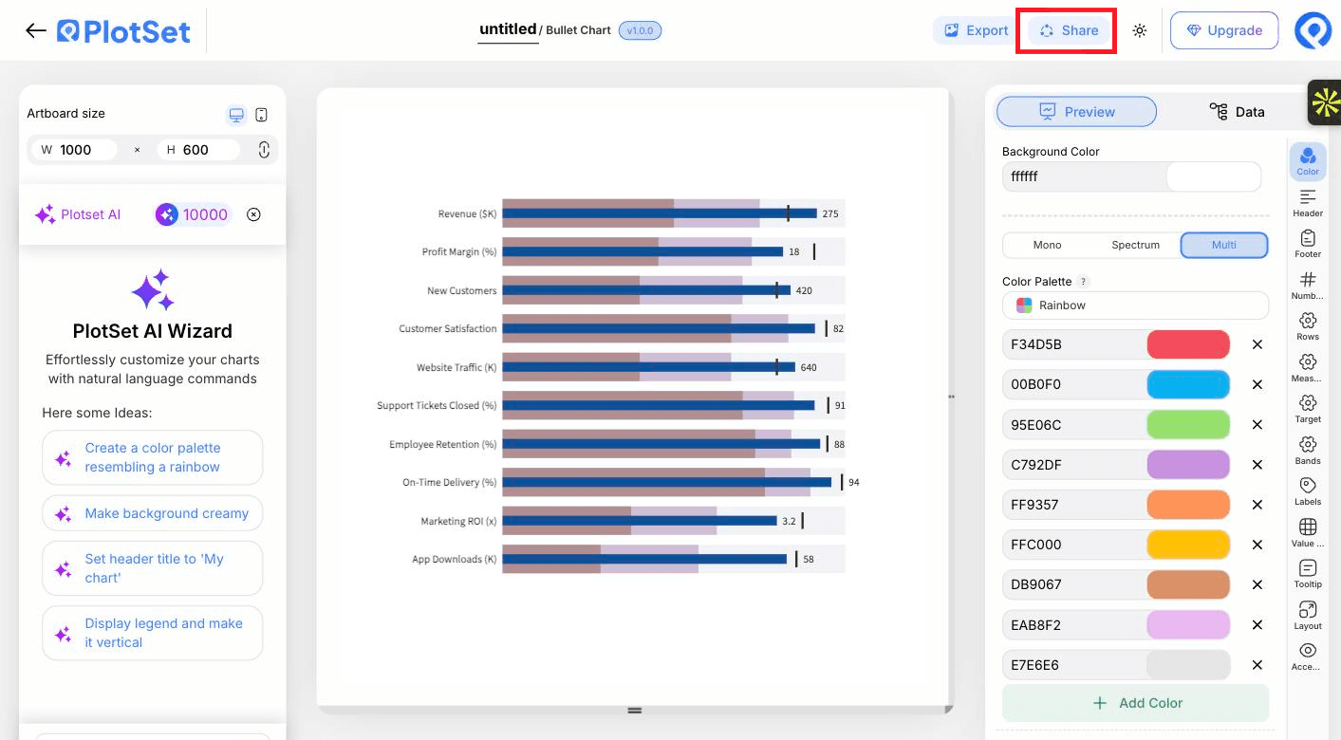Open the Tooltip settings panel
This screenshot has height=740, width=1341.
point(1308,574)
